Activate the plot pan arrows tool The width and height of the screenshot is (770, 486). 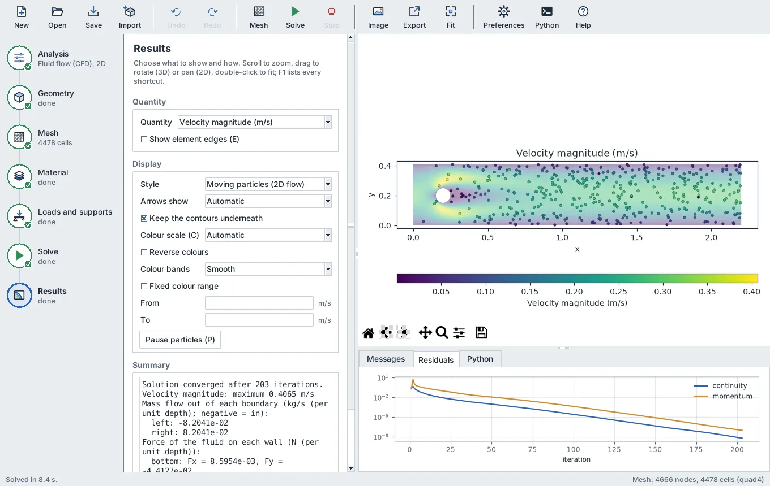(x=425, y=333)
